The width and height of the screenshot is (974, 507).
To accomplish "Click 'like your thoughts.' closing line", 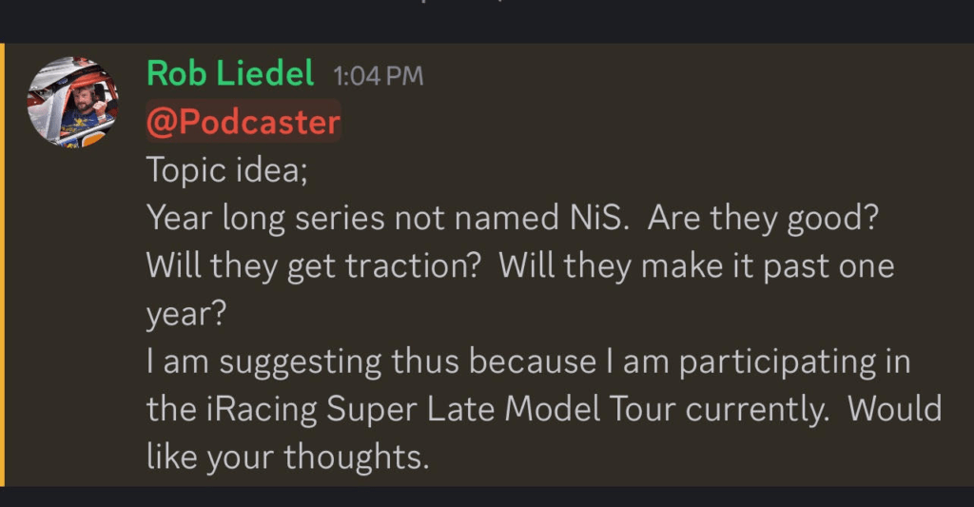I will coord(287,458).
